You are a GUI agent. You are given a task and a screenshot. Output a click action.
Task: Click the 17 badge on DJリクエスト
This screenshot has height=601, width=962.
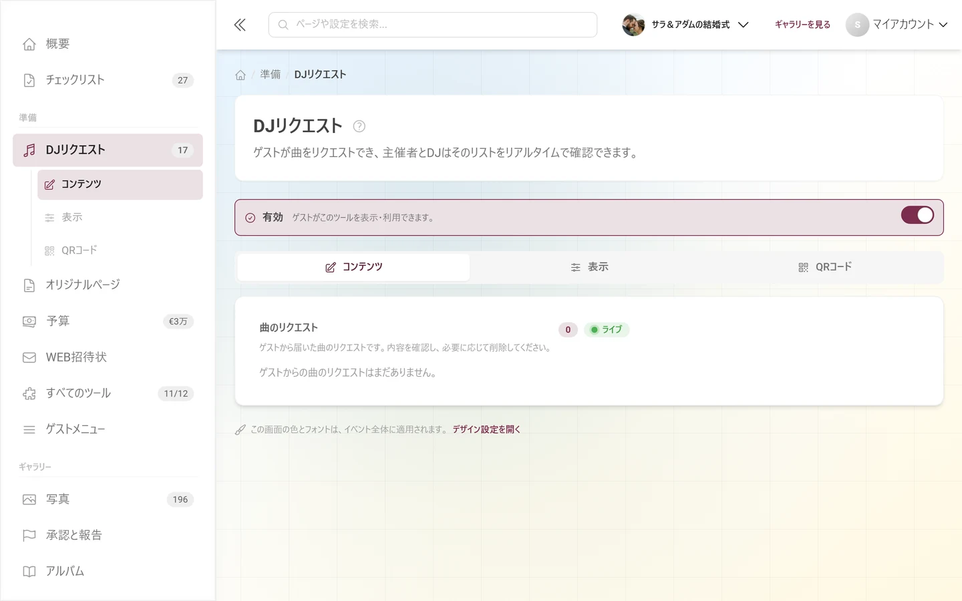point(182,150)
